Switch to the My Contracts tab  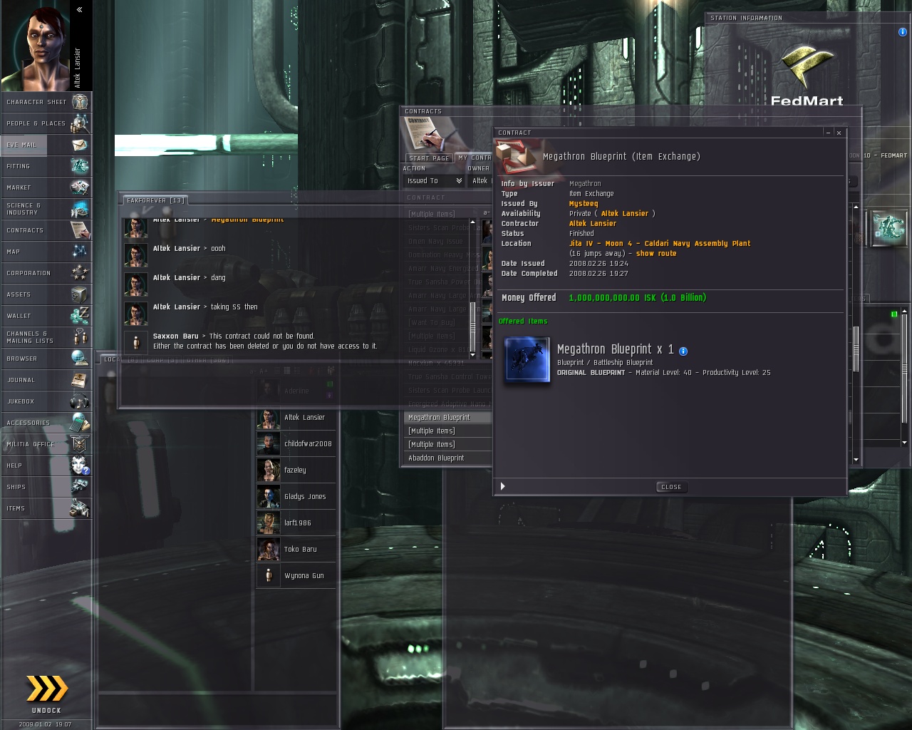coord(475,158)
